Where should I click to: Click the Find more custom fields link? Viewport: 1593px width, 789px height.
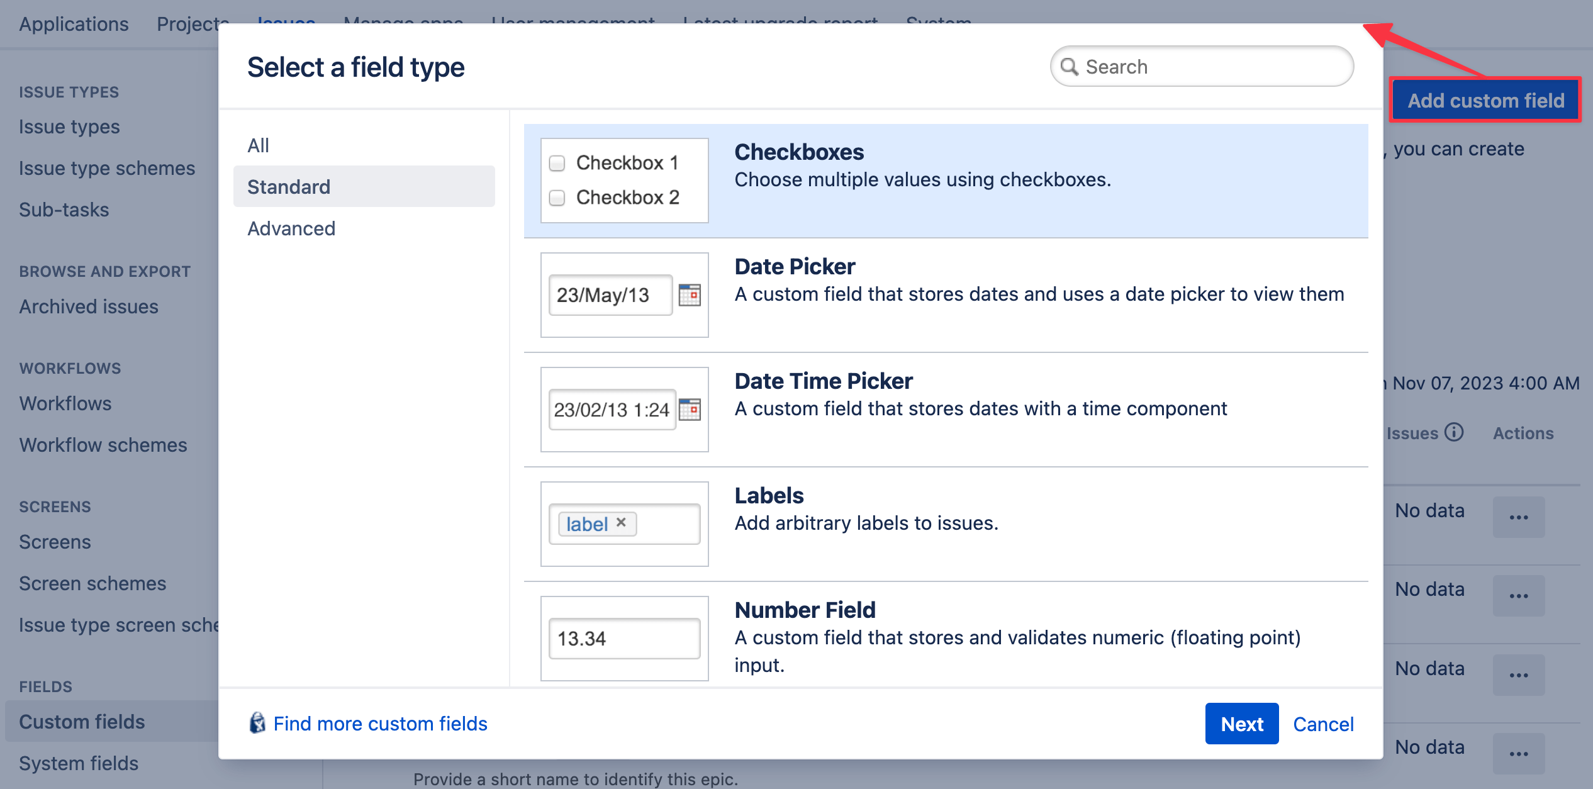[380, 724]
